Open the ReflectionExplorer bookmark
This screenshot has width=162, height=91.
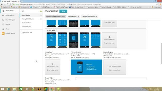(105, 7)
